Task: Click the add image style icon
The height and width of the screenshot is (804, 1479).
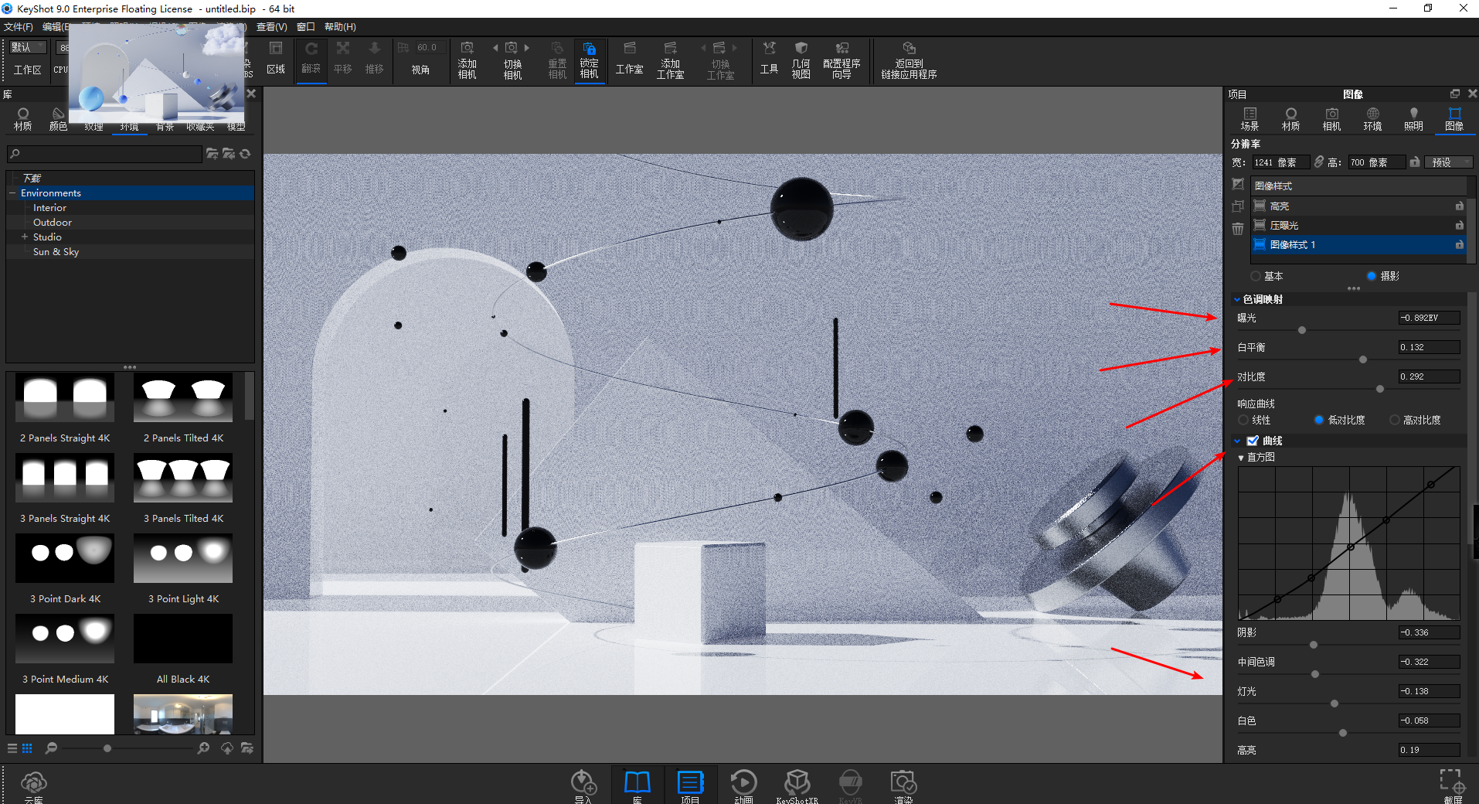Action: (x=1238, y=185)
